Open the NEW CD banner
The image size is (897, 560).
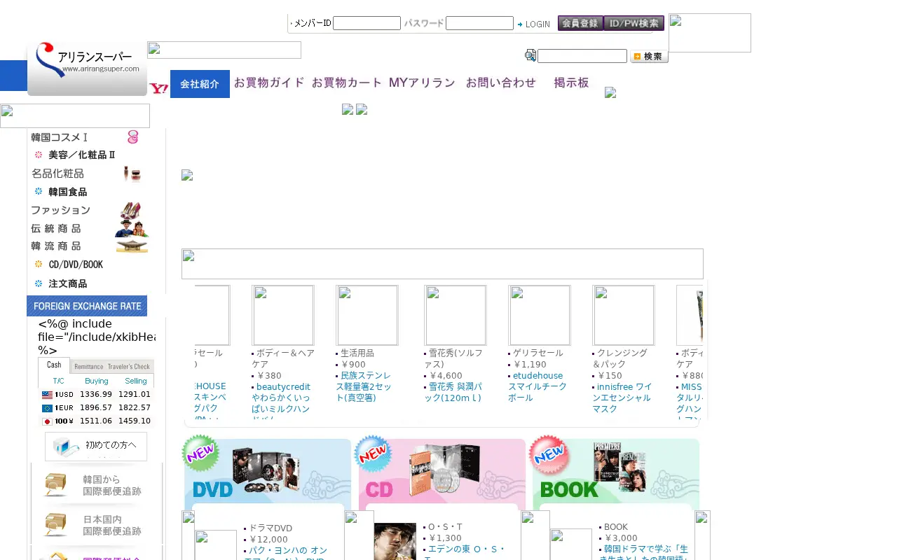(441, 471)
